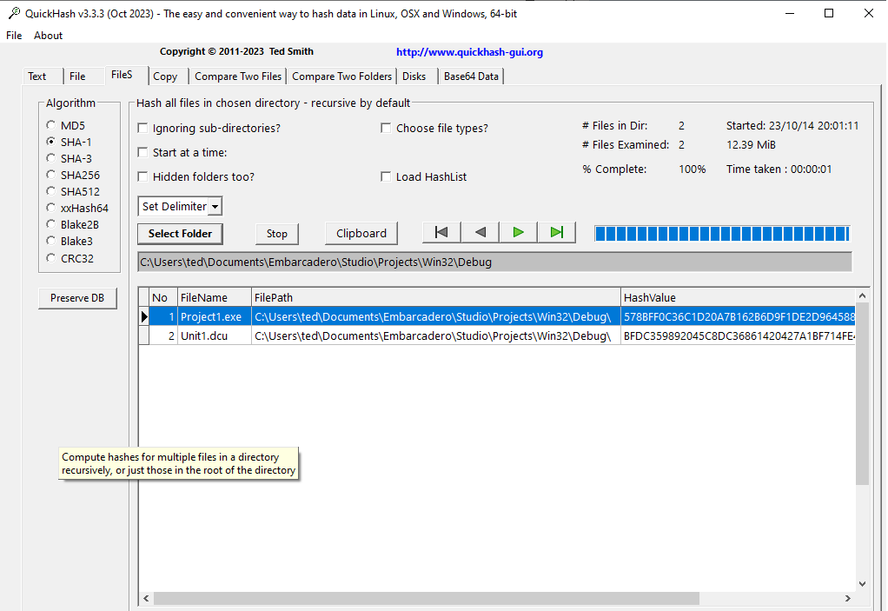The height and width of the screenshot is (611, 888).
Task: Click the green next record arrow
Action: tap(519, 232)
